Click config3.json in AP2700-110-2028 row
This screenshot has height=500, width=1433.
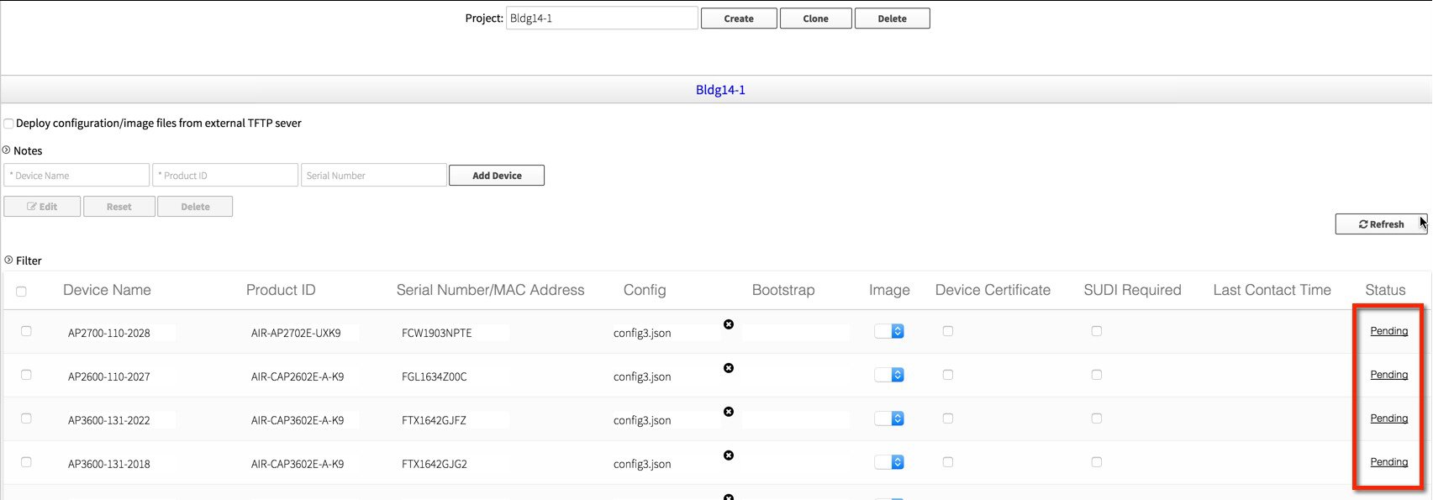coord(642,334)
